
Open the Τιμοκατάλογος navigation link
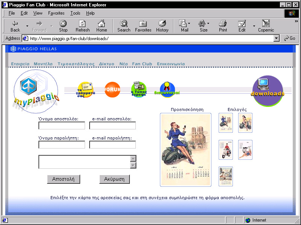[x=76, y=64]
